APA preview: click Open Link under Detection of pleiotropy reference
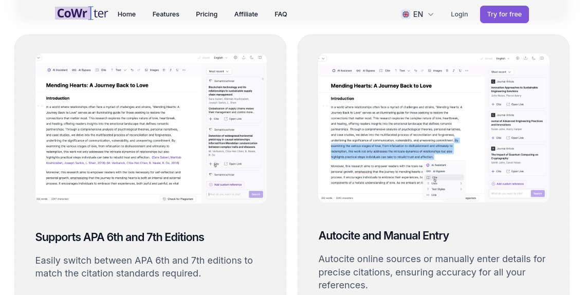 [x=233, y=163]
